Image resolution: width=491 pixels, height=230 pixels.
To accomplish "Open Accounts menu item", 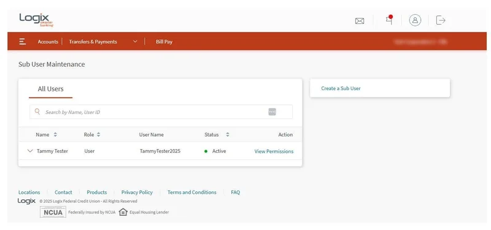I will [48, 42].
